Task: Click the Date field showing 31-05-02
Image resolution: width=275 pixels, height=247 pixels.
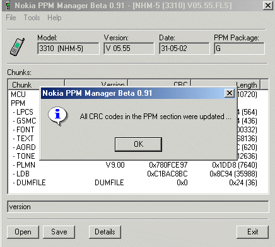Action: 184,49
